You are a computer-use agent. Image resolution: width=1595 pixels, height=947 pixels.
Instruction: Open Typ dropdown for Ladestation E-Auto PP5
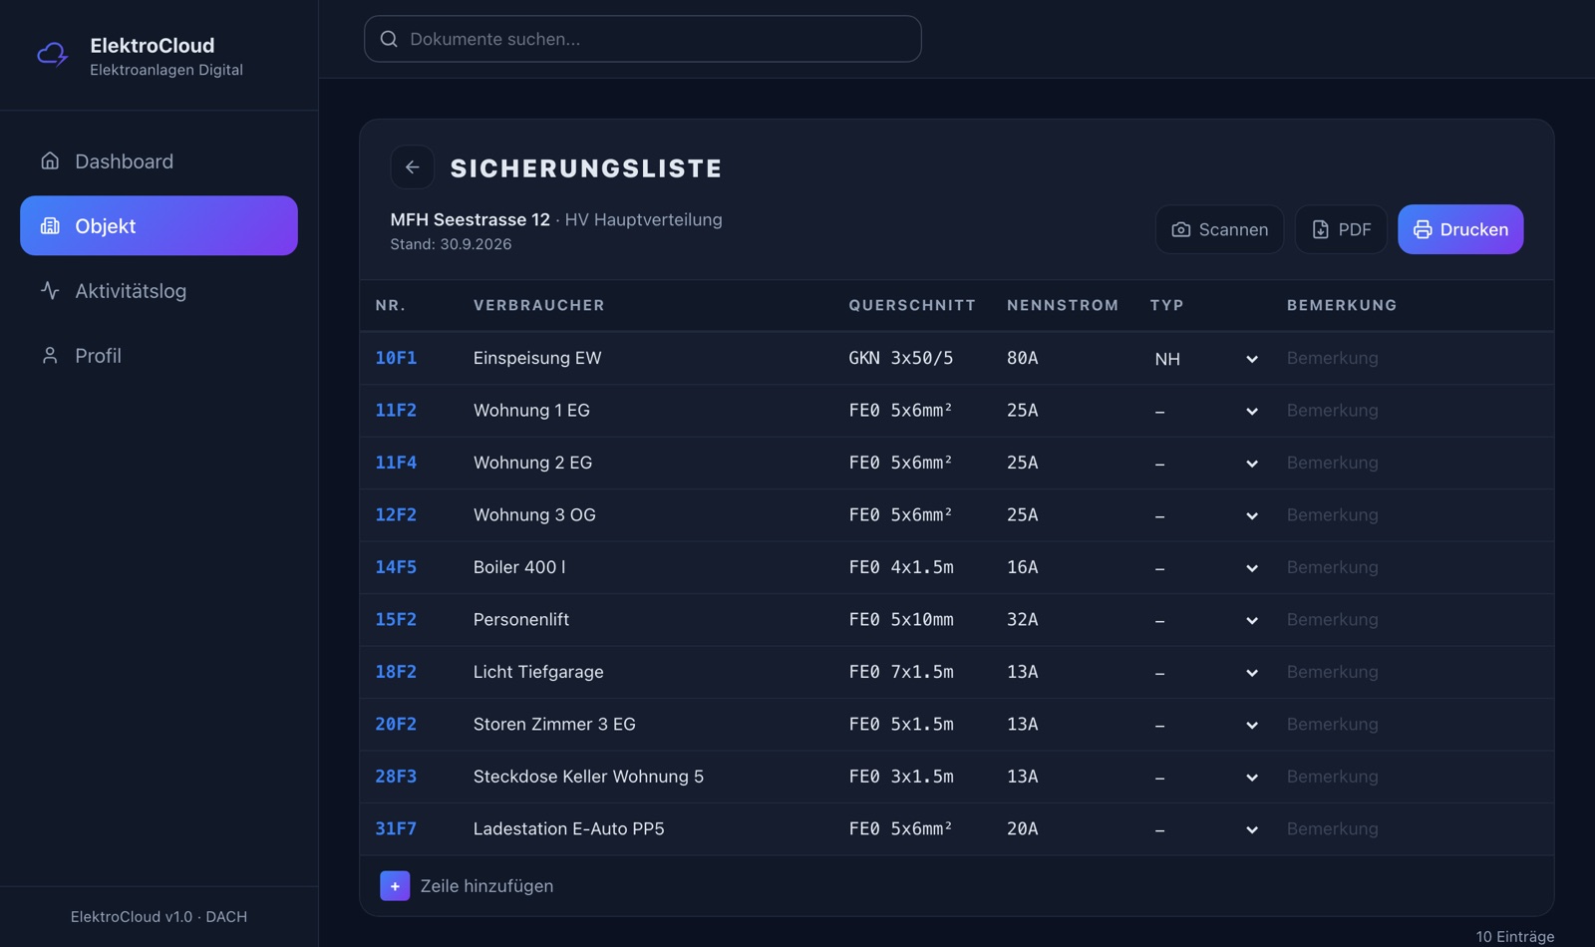[1207, 829]
